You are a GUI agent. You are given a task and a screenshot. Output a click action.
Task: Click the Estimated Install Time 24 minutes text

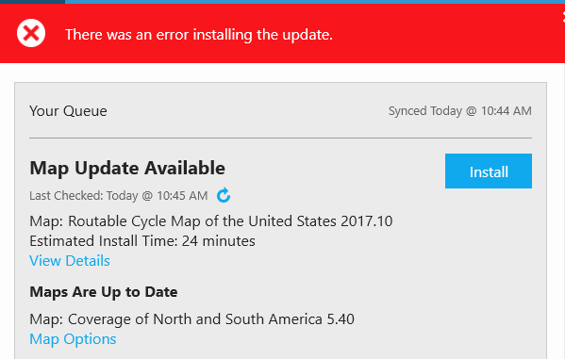click(x=142, y=241)
